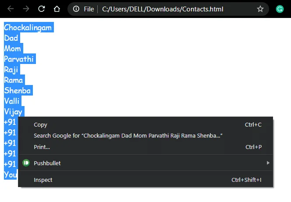Image resolution: width=291 pixels, height=202 pixels.
Task: Click the Chockalingam contact name
Action: click(x=28, y=28)
